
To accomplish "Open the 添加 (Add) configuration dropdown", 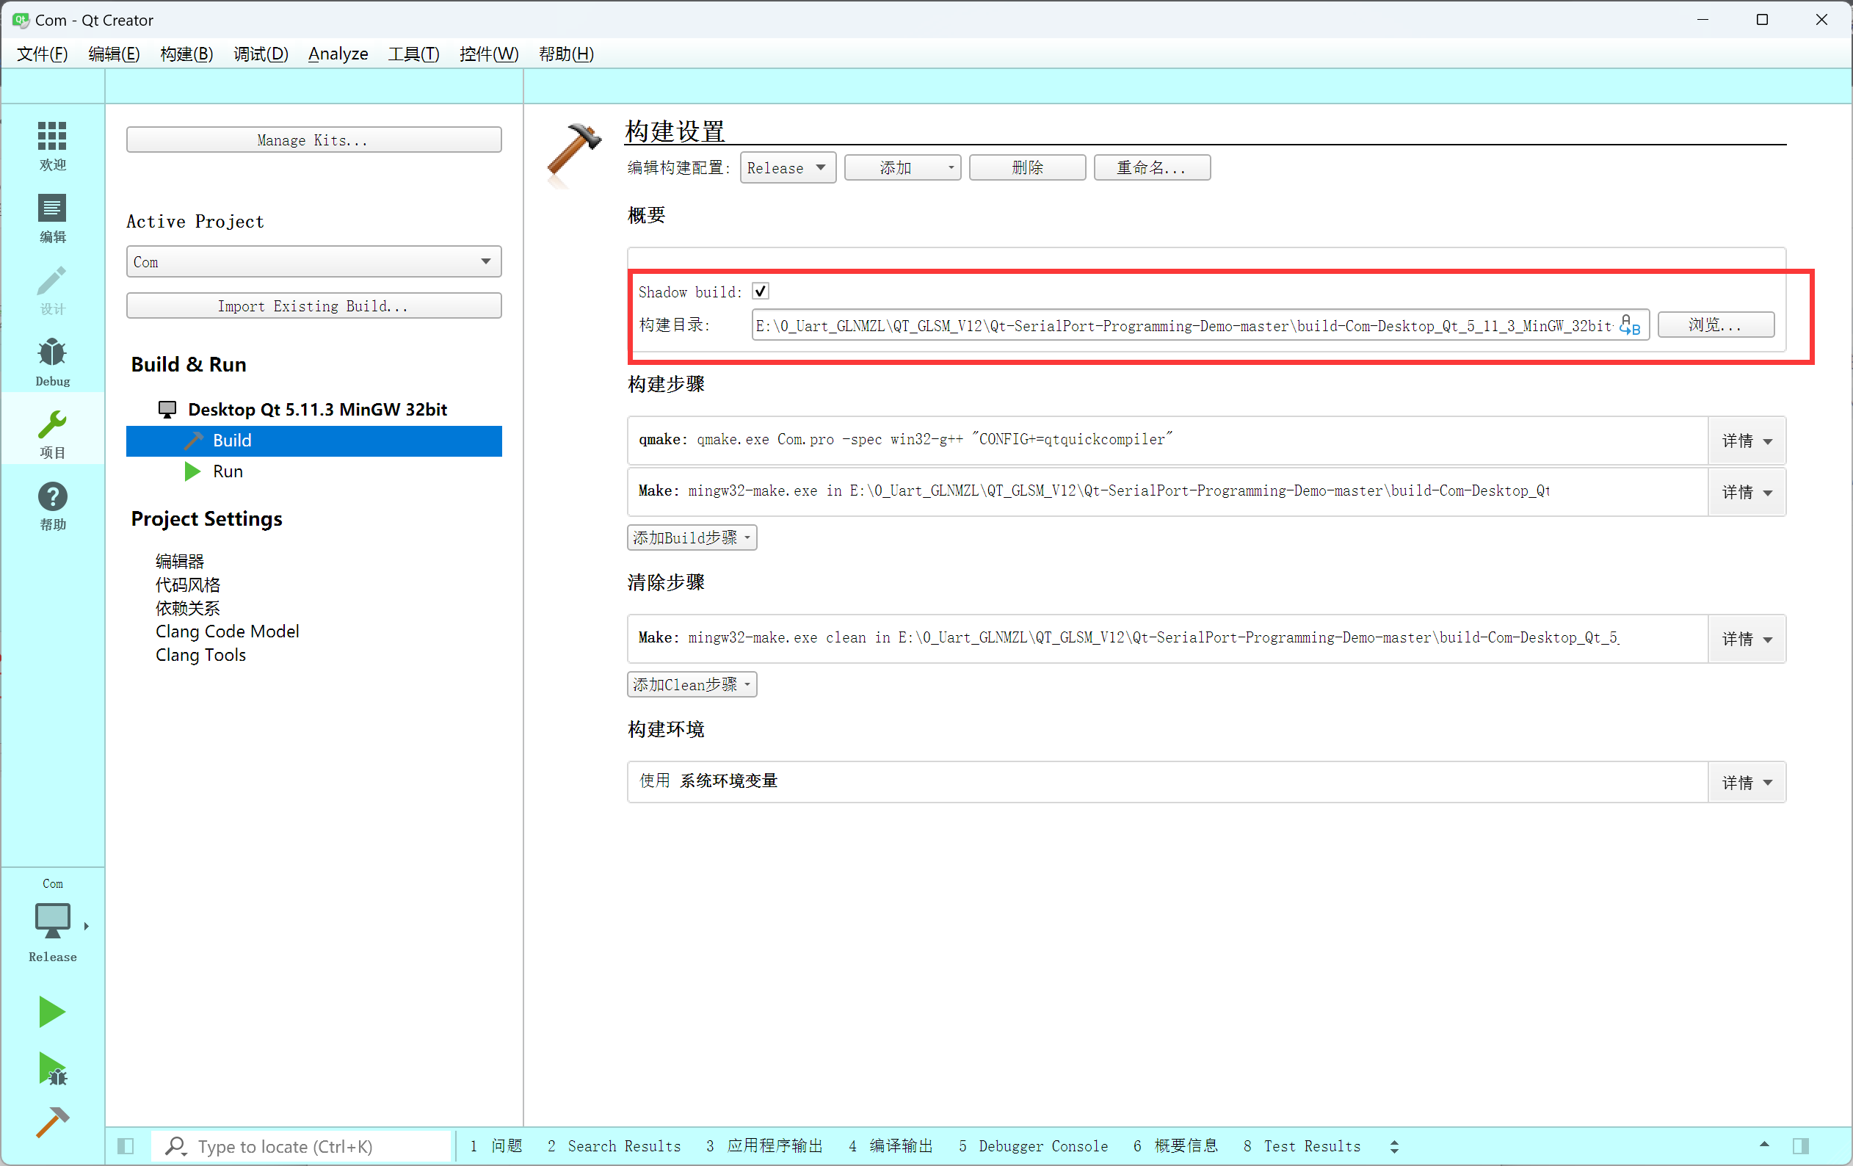I will point(903,168).
